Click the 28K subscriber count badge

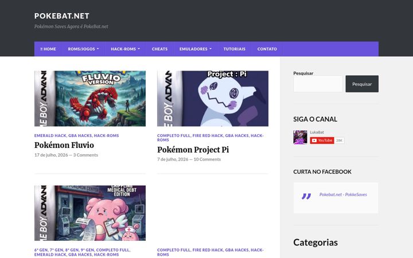[x=339, y=140]
